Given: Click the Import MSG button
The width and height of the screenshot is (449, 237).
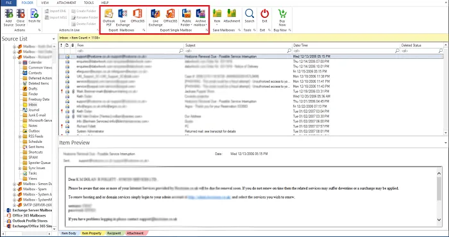Looking at the screenshot, I should 56,17.
